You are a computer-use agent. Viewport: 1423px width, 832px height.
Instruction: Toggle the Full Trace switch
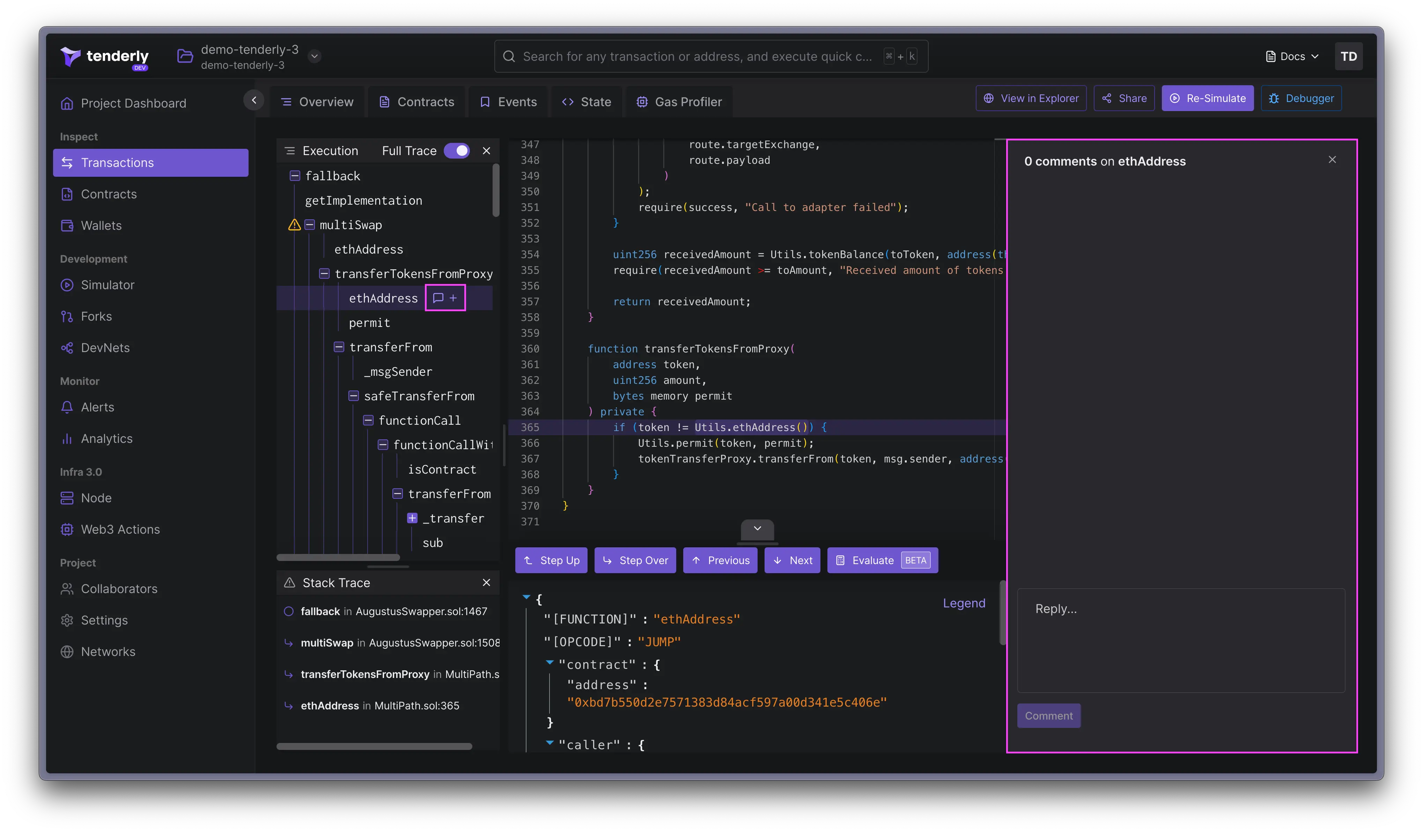click(x=457, y=151)
